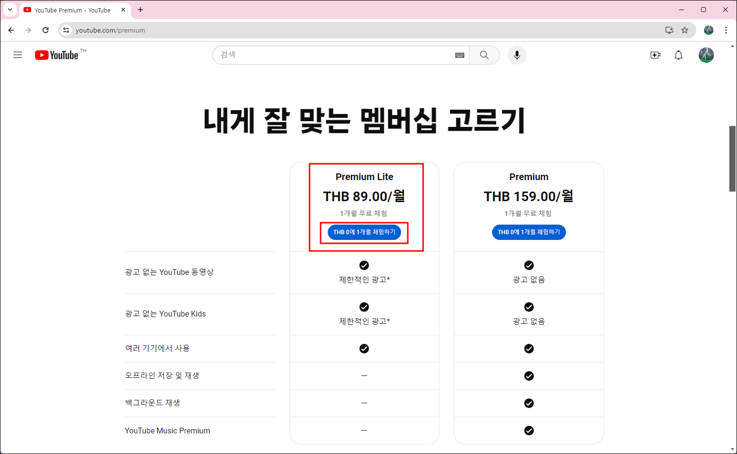Maximize the Chrome window
This screenshot has height=454, width=737.
point(703,10)
